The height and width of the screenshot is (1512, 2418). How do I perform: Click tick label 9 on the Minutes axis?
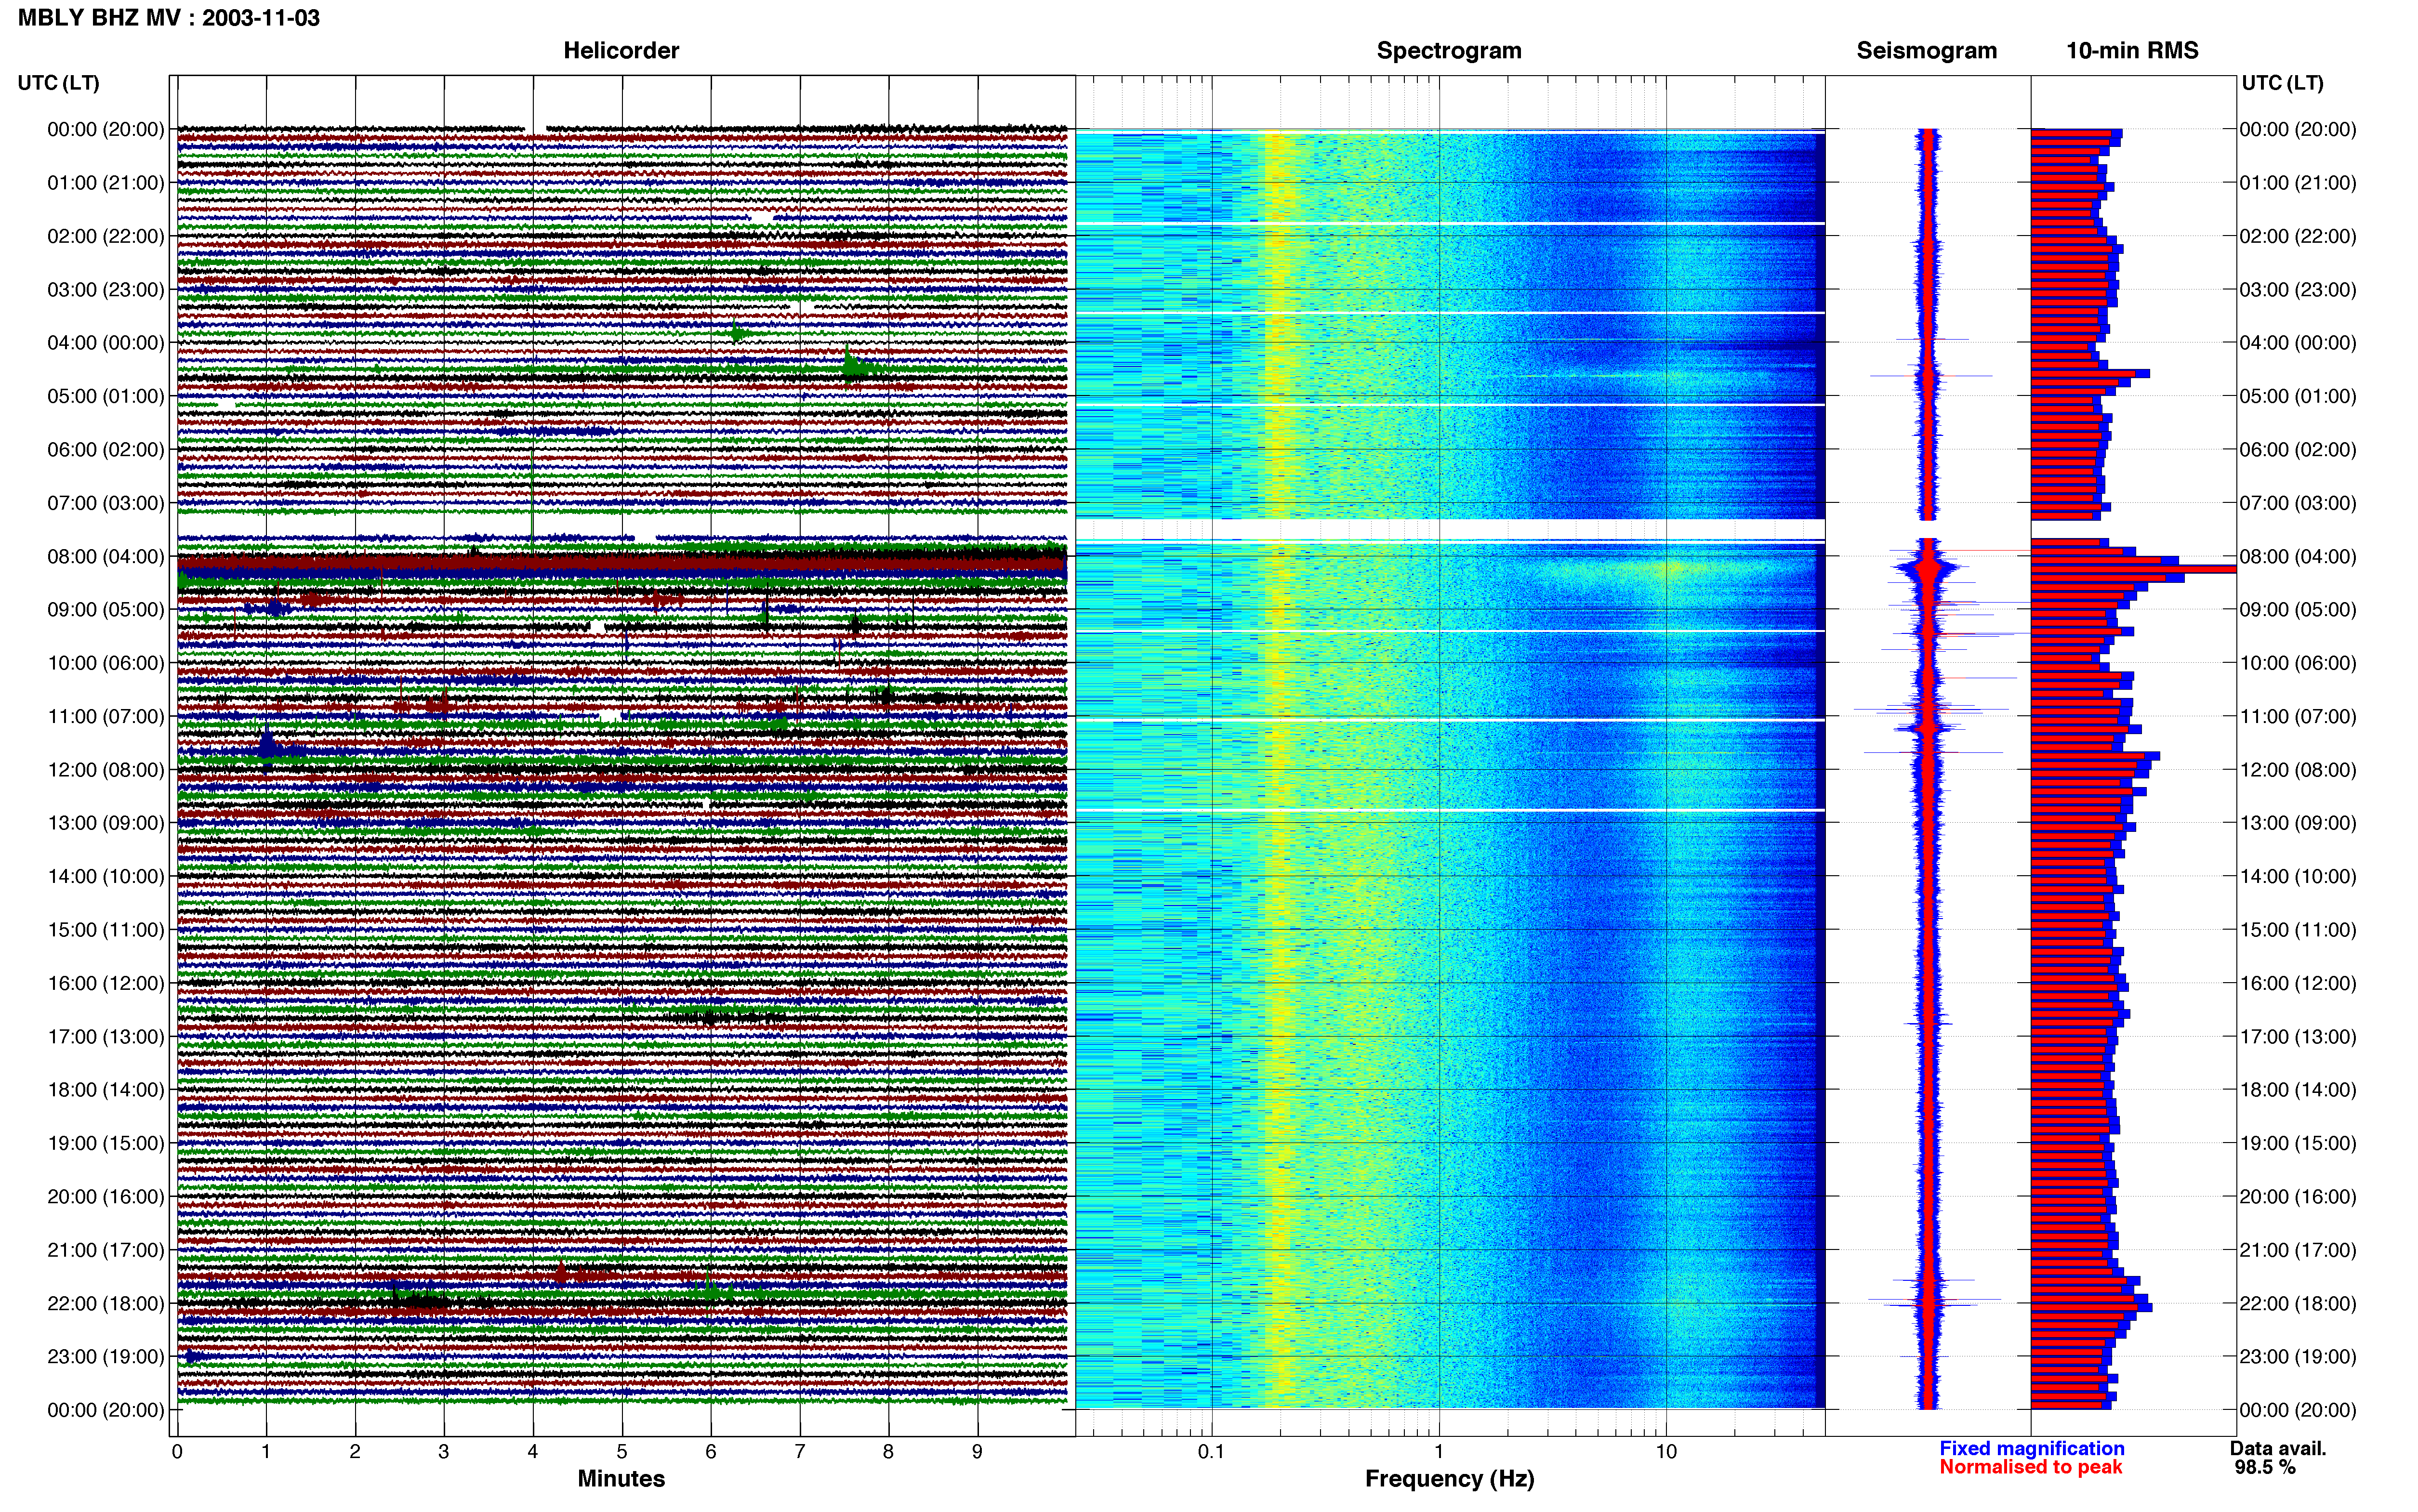pyautogui.click(x=977, y=1452)
